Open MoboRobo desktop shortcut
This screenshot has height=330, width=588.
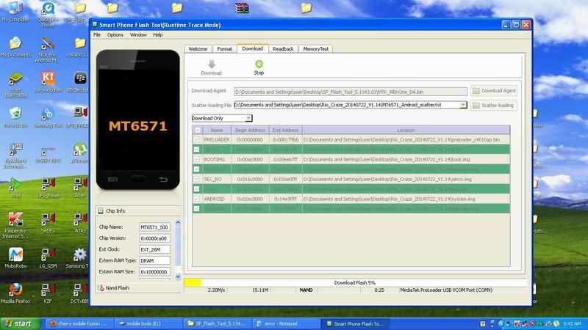pyautogui.click(x=15, y=254)
